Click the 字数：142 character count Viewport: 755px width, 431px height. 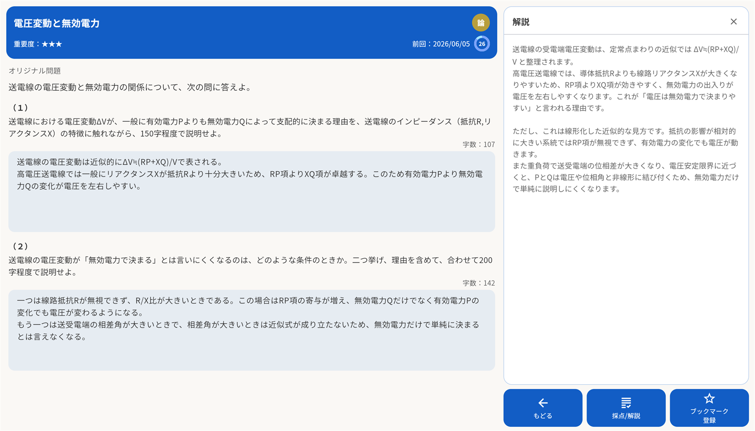(x=478, y=283)
